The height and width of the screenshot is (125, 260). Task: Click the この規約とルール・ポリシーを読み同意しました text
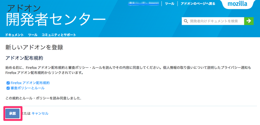pyautogui.click(x=43, y=98)
